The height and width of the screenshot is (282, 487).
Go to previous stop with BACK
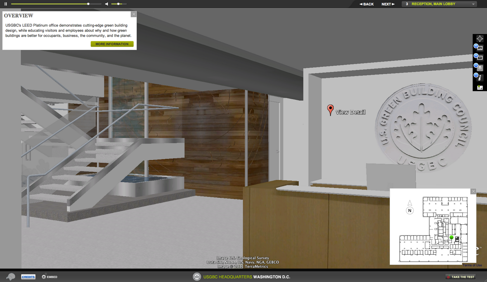366,4
